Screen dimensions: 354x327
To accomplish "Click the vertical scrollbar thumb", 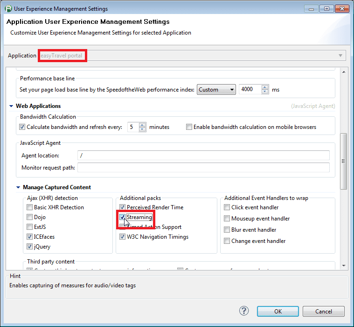I will coord(344,161).
